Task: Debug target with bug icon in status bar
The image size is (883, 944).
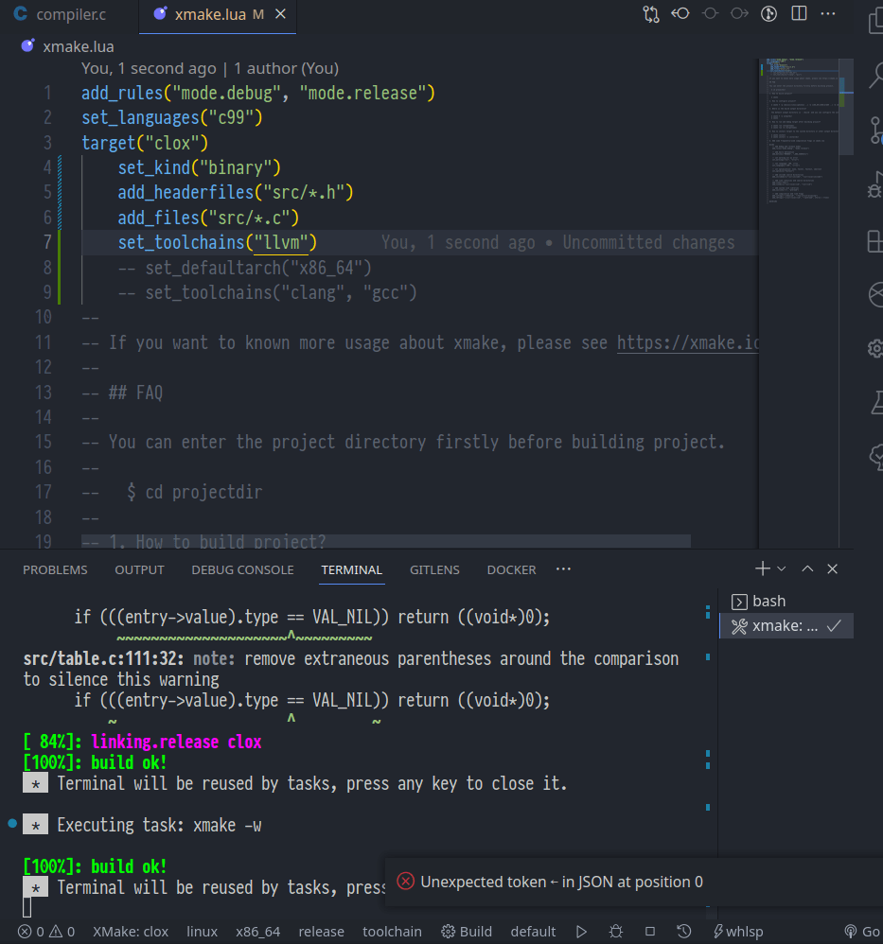Action: pos(615,932)
